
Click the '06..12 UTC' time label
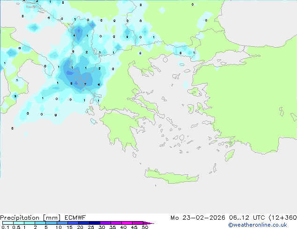pos(247,218)
